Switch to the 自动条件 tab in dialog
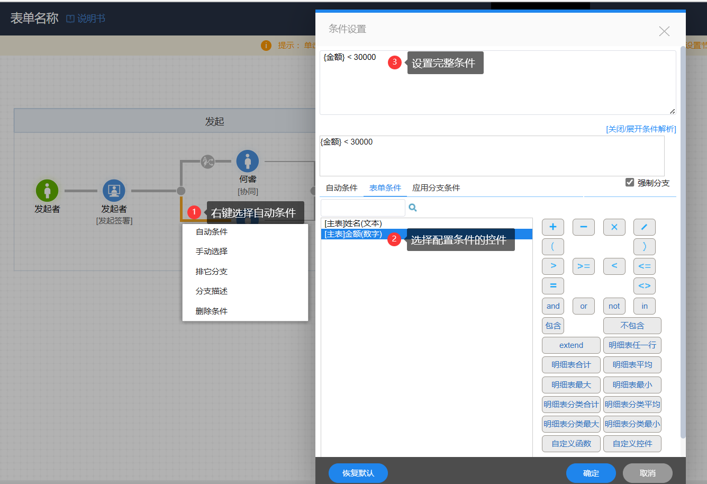707x484 pixels. click(x=342, y=188)
